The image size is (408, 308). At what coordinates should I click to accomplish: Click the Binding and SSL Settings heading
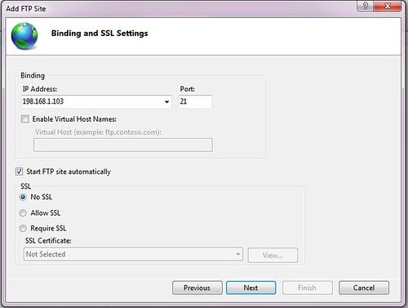click(x=100, y=33)
